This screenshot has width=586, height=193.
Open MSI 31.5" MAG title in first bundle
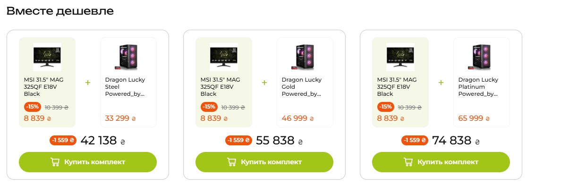click(x=43, y=87)
